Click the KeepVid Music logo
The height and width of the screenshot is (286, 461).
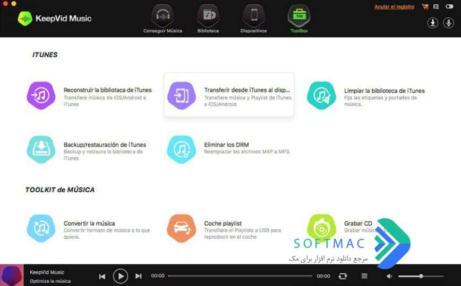point(55,19)
